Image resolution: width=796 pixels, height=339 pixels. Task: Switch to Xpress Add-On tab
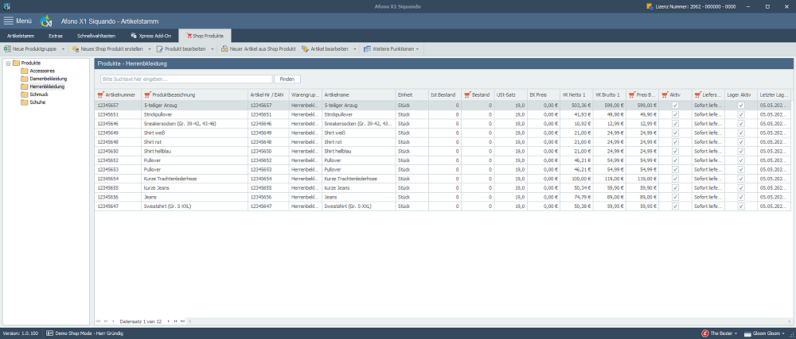click(x=151, y=36)
